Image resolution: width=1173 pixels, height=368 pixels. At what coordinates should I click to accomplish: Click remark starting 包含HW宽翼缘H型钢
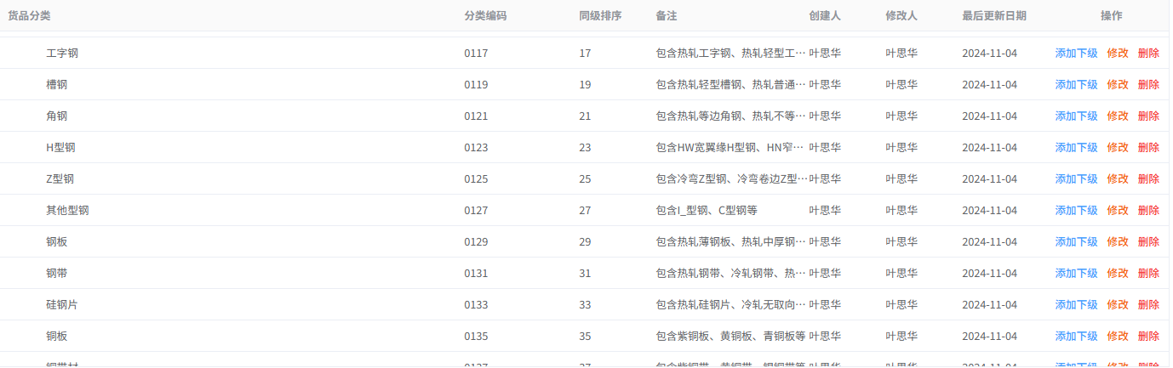point(730,147)
